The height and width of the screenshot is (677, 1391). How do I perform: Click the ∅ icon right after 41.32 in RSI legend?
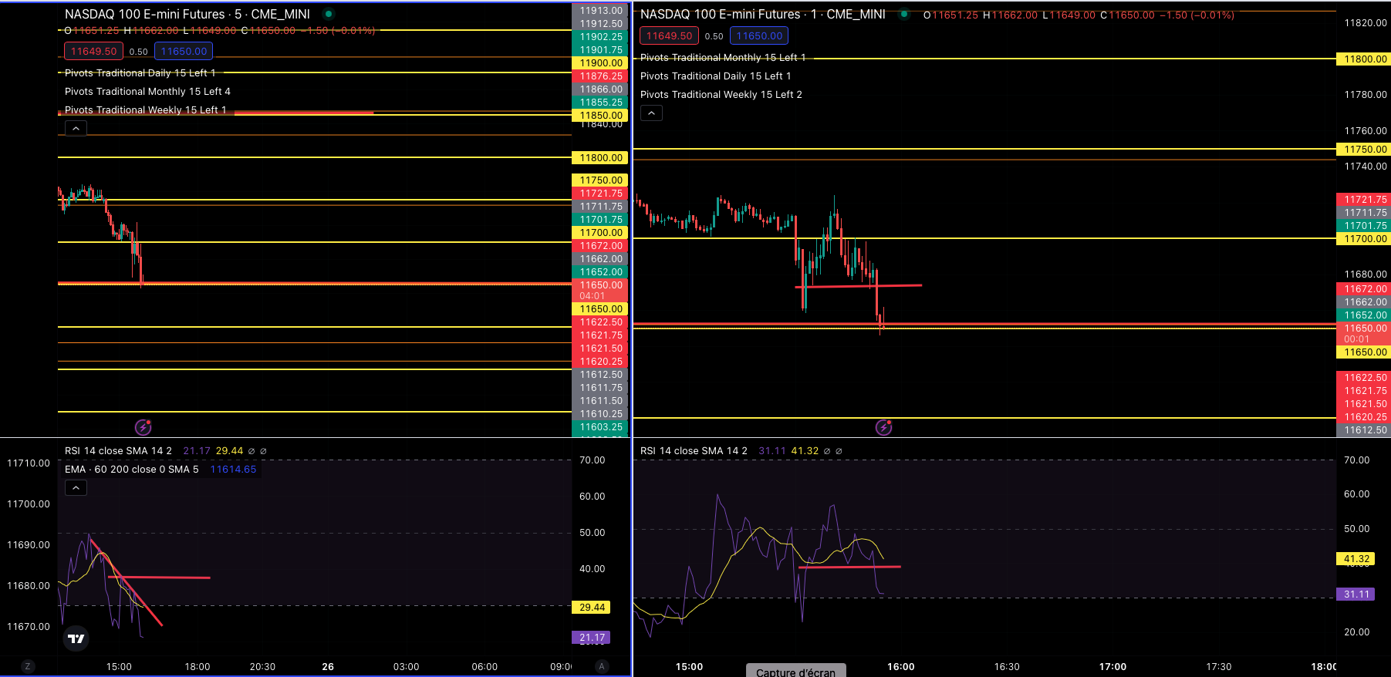pyautogui.click(x=827, y=451)
